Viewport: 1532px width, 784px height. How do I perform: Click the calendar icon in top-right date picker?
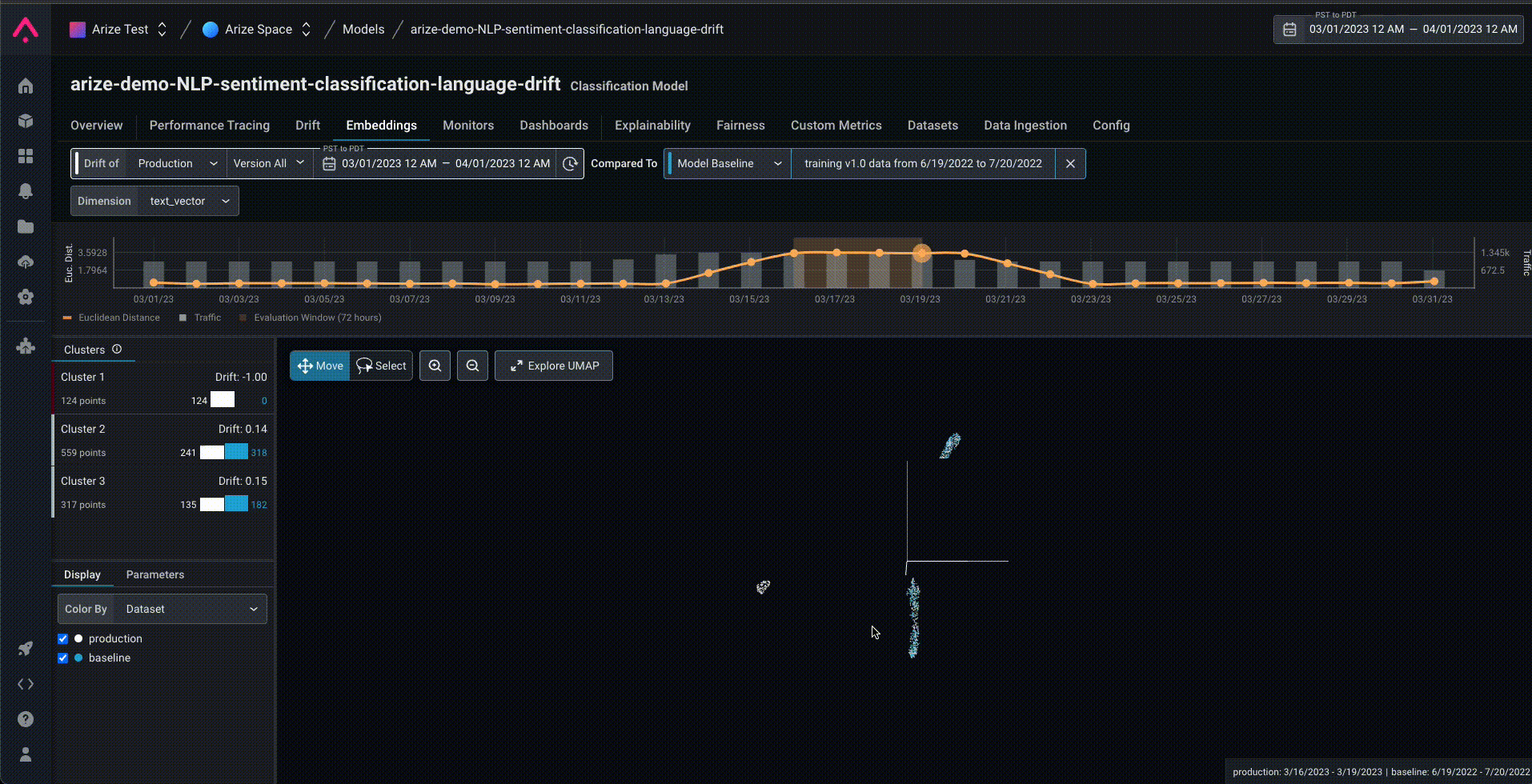(x=1289, y=30)
